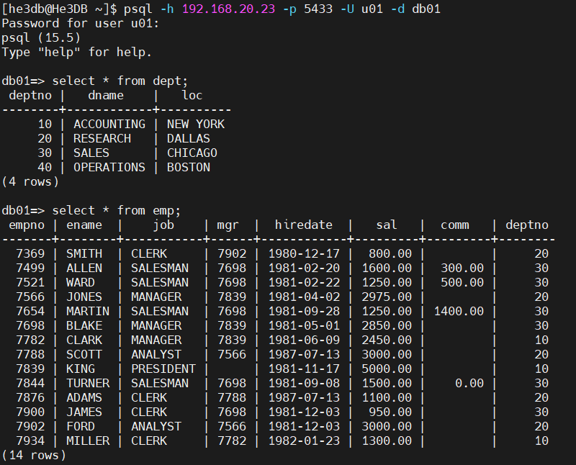Click the loc column header
The image size is (576, 465).
[x=192, y=95]
